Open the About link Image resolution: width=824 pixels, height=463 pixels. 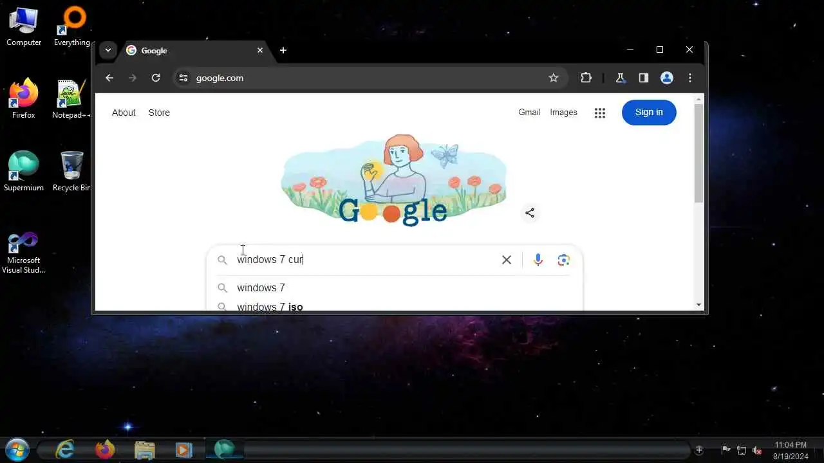pyautogui.click(x=124, y=113)
